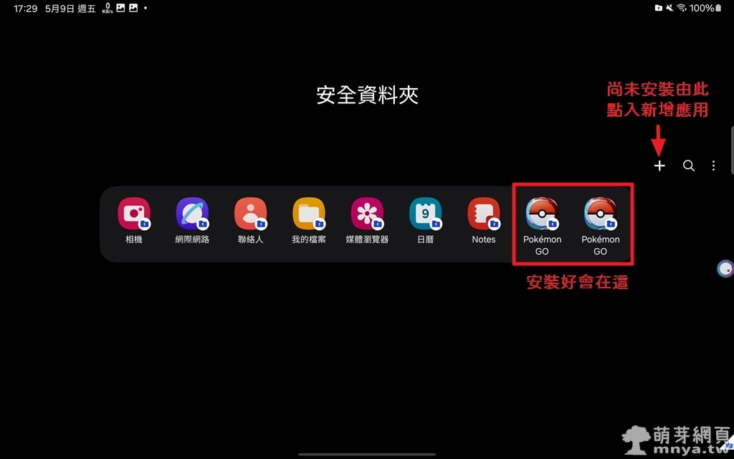This screenshot has height=459, width=734.
Task: Open the 聯絡人 contacts app
Action: point(250,214)
